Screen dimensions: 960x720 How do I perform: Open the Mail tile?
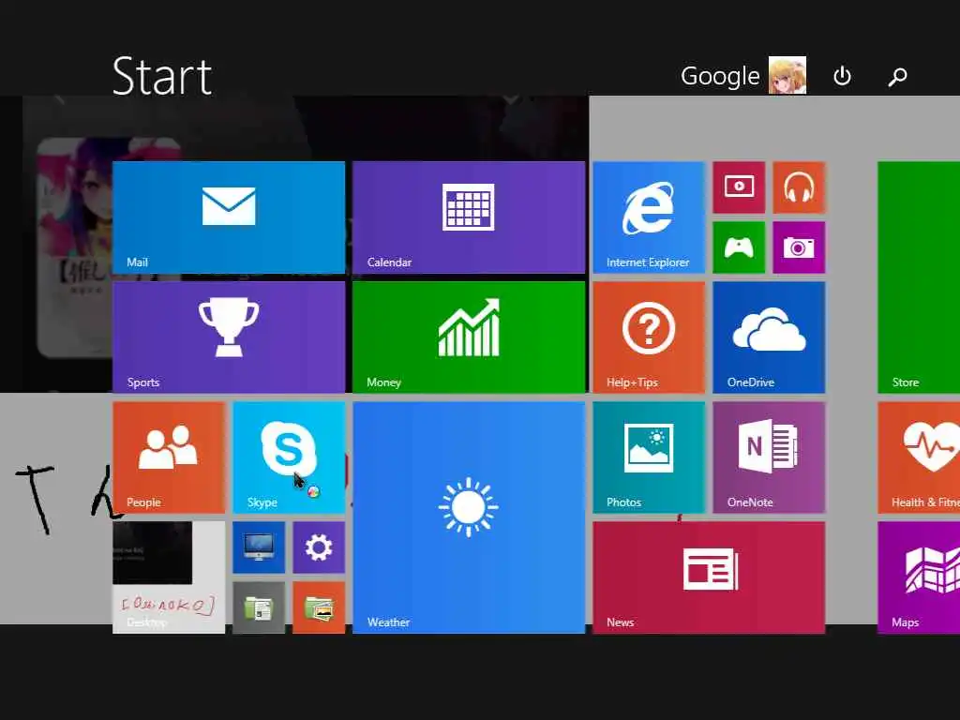pyautogui.click(x=229, y=217)
